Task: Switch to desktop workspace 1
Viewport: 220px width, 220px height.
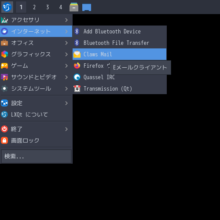Action: tap(21, 7)
